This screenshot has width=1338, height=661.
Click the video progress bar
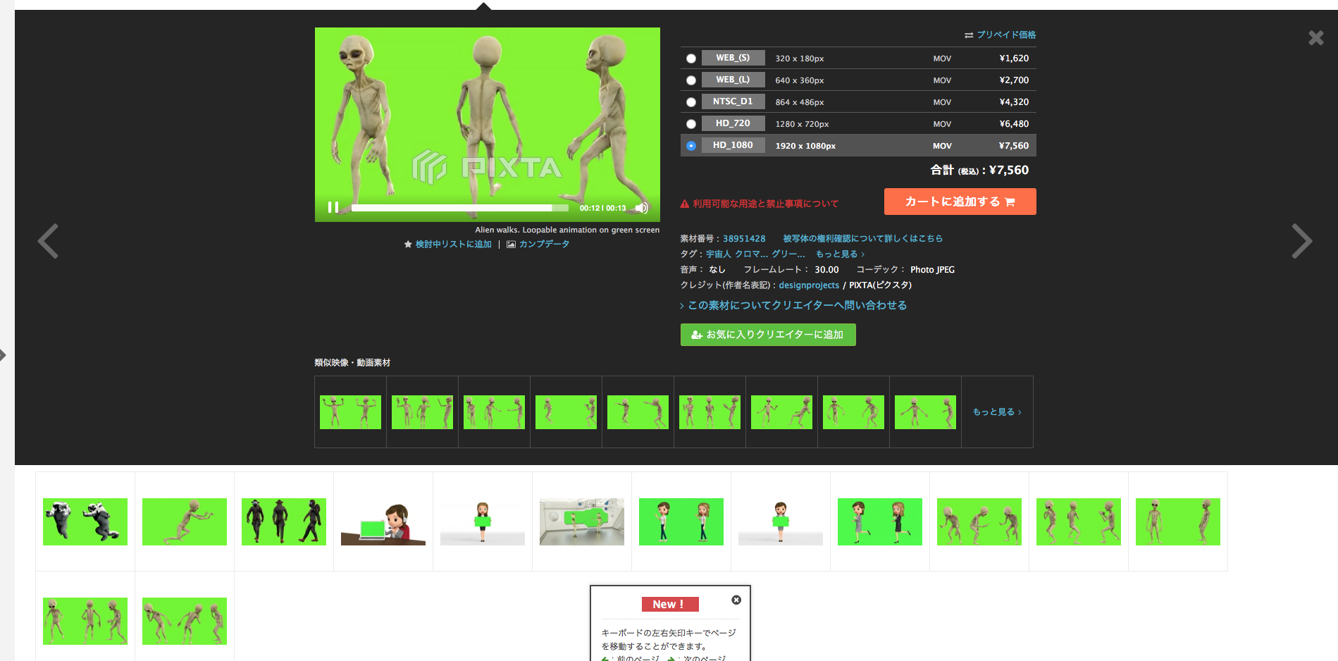459,208
